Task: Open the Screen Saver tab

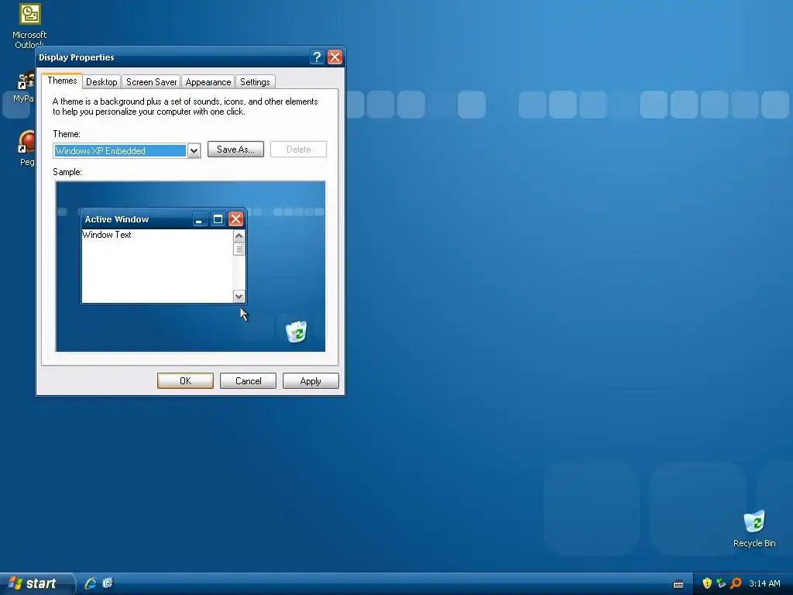Action: 151,82
